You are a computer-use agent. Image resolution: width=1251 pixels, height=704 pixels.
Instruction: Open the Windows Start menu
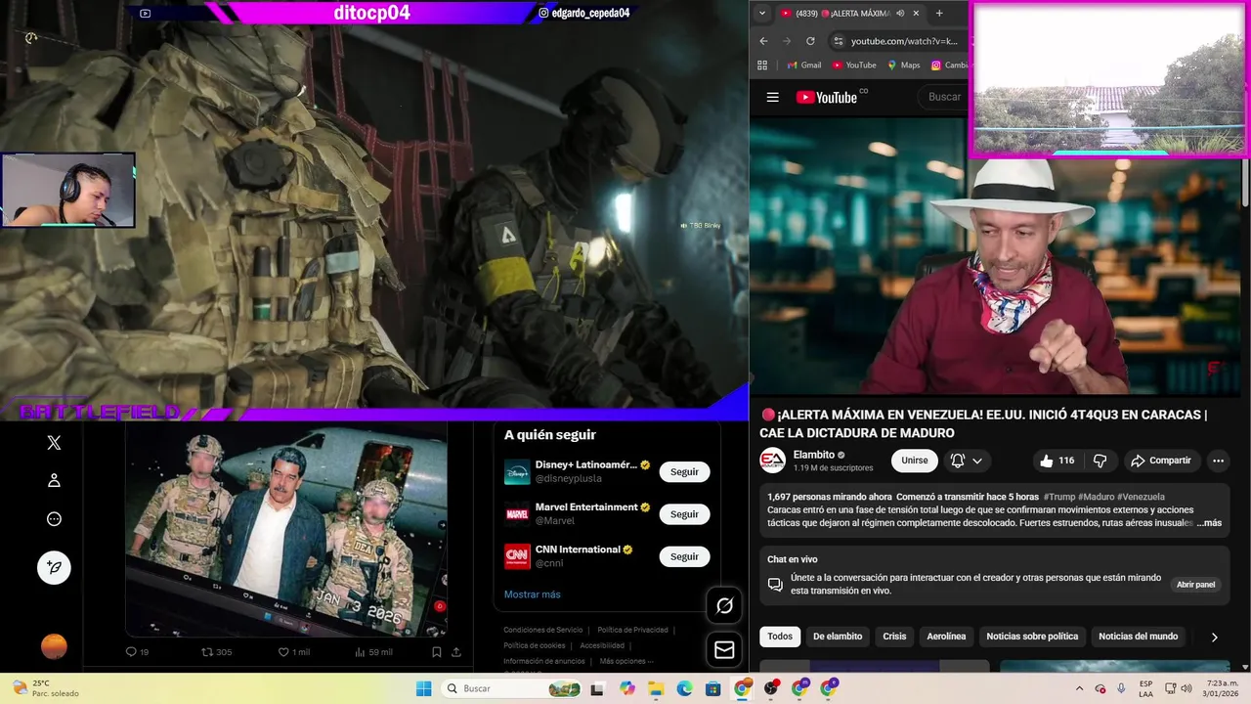click(423, 688)
